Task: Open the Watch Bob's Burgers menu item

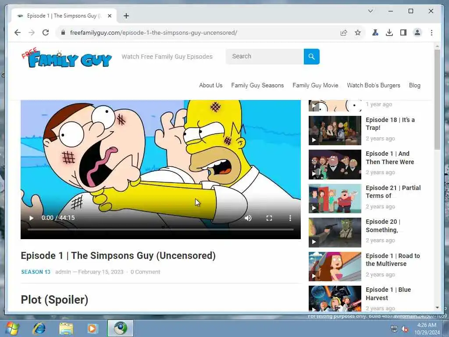Action: point(374,86)
